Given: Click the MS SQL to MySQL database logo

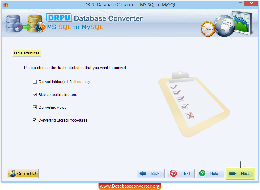Looking at the screenshot, I should point(25,24).
